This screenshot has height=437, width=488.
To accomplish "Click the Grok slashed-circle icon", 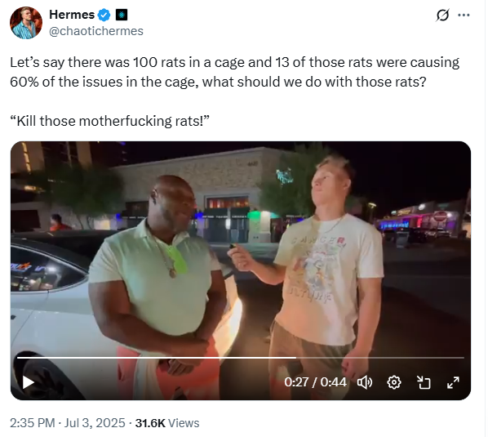I will point(442,15).
